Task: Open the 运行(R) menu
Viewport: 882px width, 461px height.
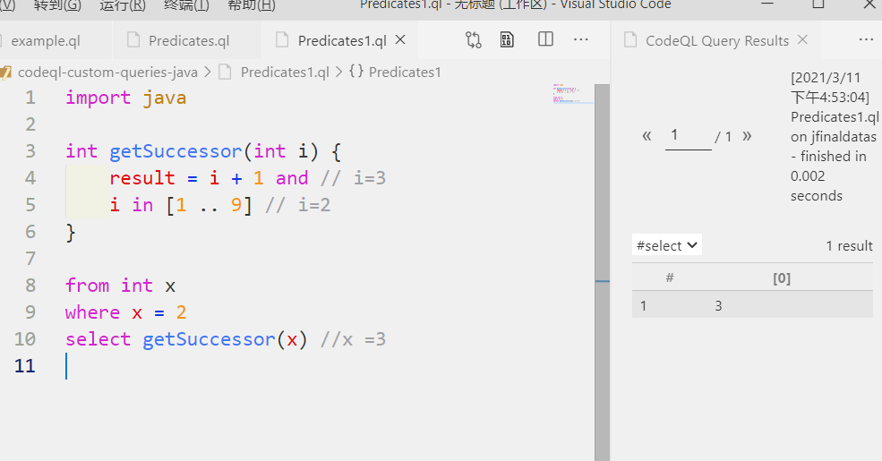Action: (123, 5)
